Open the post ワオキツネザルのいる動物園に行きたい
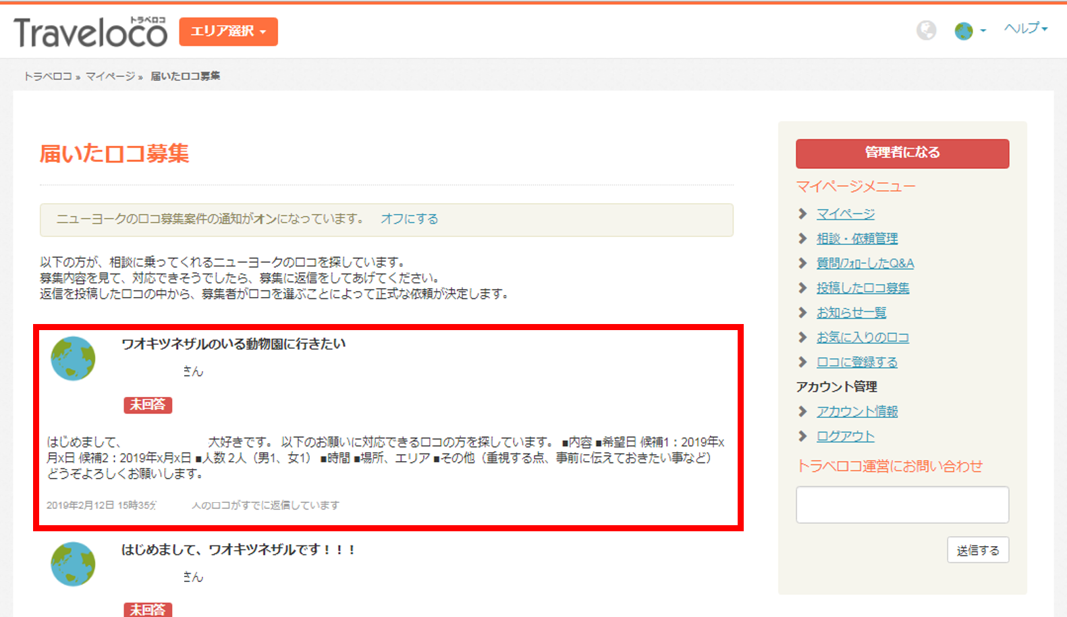Screen dimensions: 1067x617 234,344
